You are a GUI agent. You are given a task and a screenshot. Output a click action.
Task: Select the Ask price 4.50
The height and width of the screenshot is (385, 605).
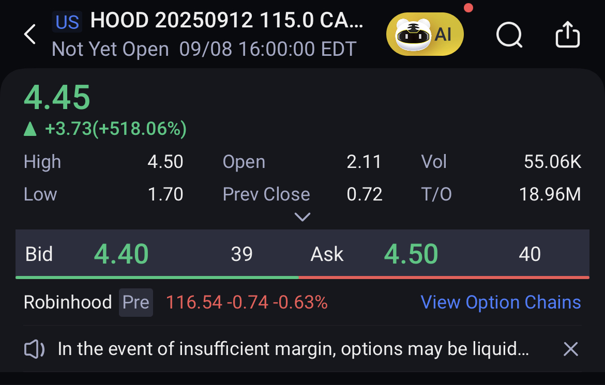point(411,254)
